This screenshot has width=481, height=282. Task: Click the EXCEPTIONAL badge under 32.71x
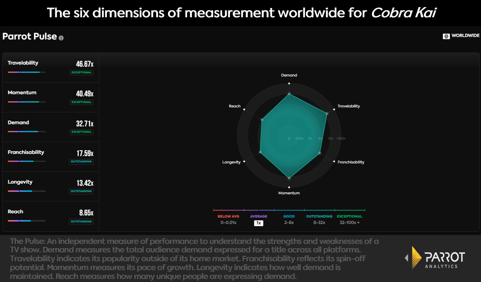(x=82, y=132)
